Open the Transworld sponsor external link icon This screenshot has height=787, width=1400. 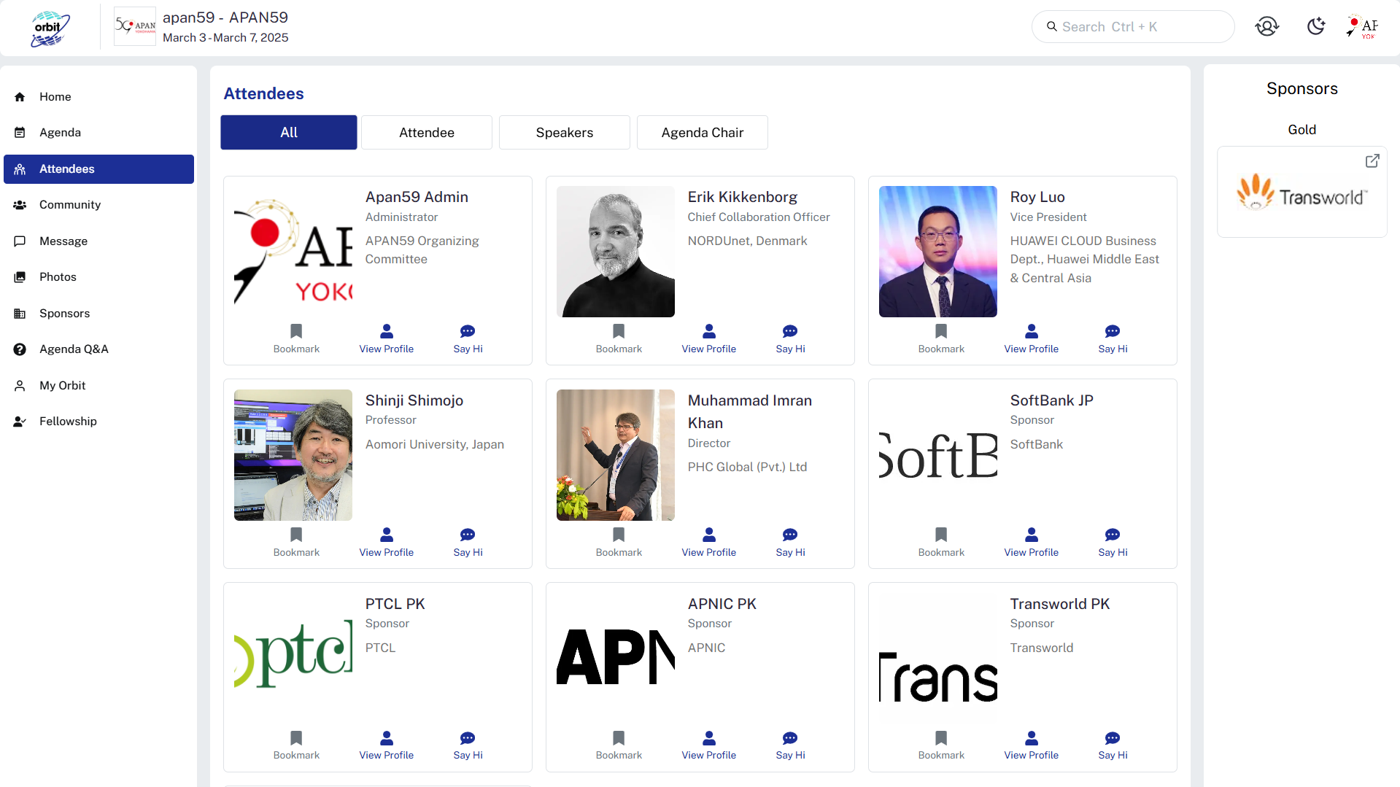pos(1372,161)
